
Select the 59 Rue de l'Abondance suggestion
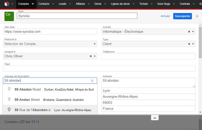click(50, 110)
